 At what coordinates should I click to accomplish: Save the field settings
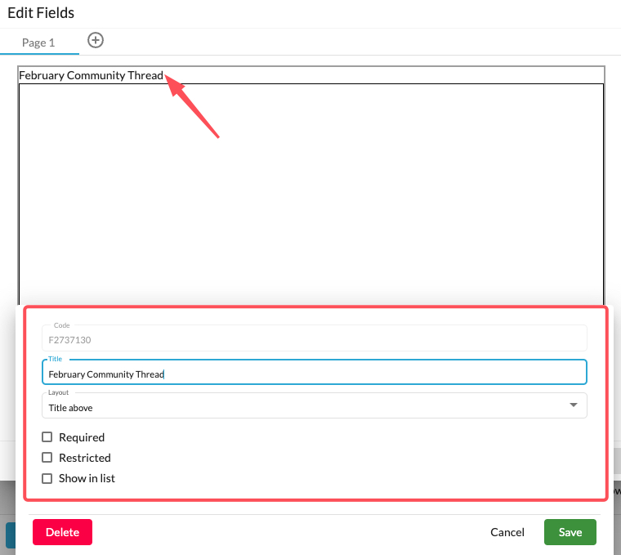pyautogui.click(x=570, y=532)
